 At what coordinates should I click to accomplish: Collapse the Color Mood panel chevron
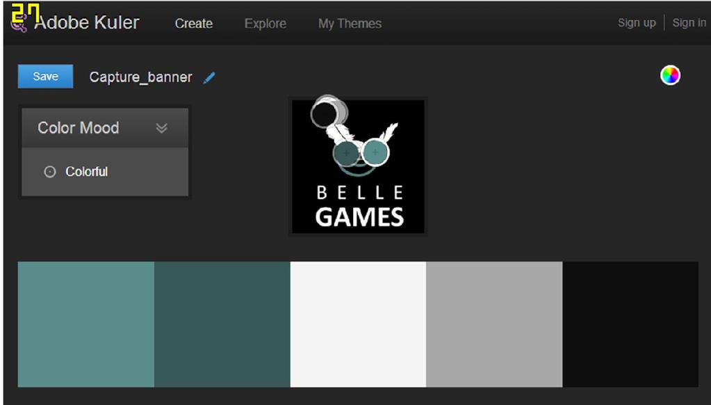coord(162,128)
